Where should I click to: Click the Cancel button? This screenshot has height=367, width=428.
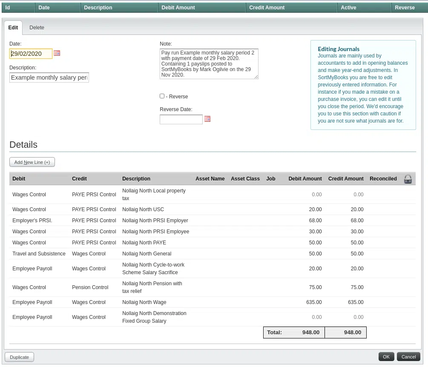point(408,357)
